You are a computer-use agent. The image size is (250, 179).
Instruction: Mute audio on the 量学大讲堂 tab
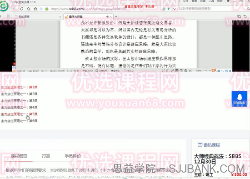(x=107, y=16)
